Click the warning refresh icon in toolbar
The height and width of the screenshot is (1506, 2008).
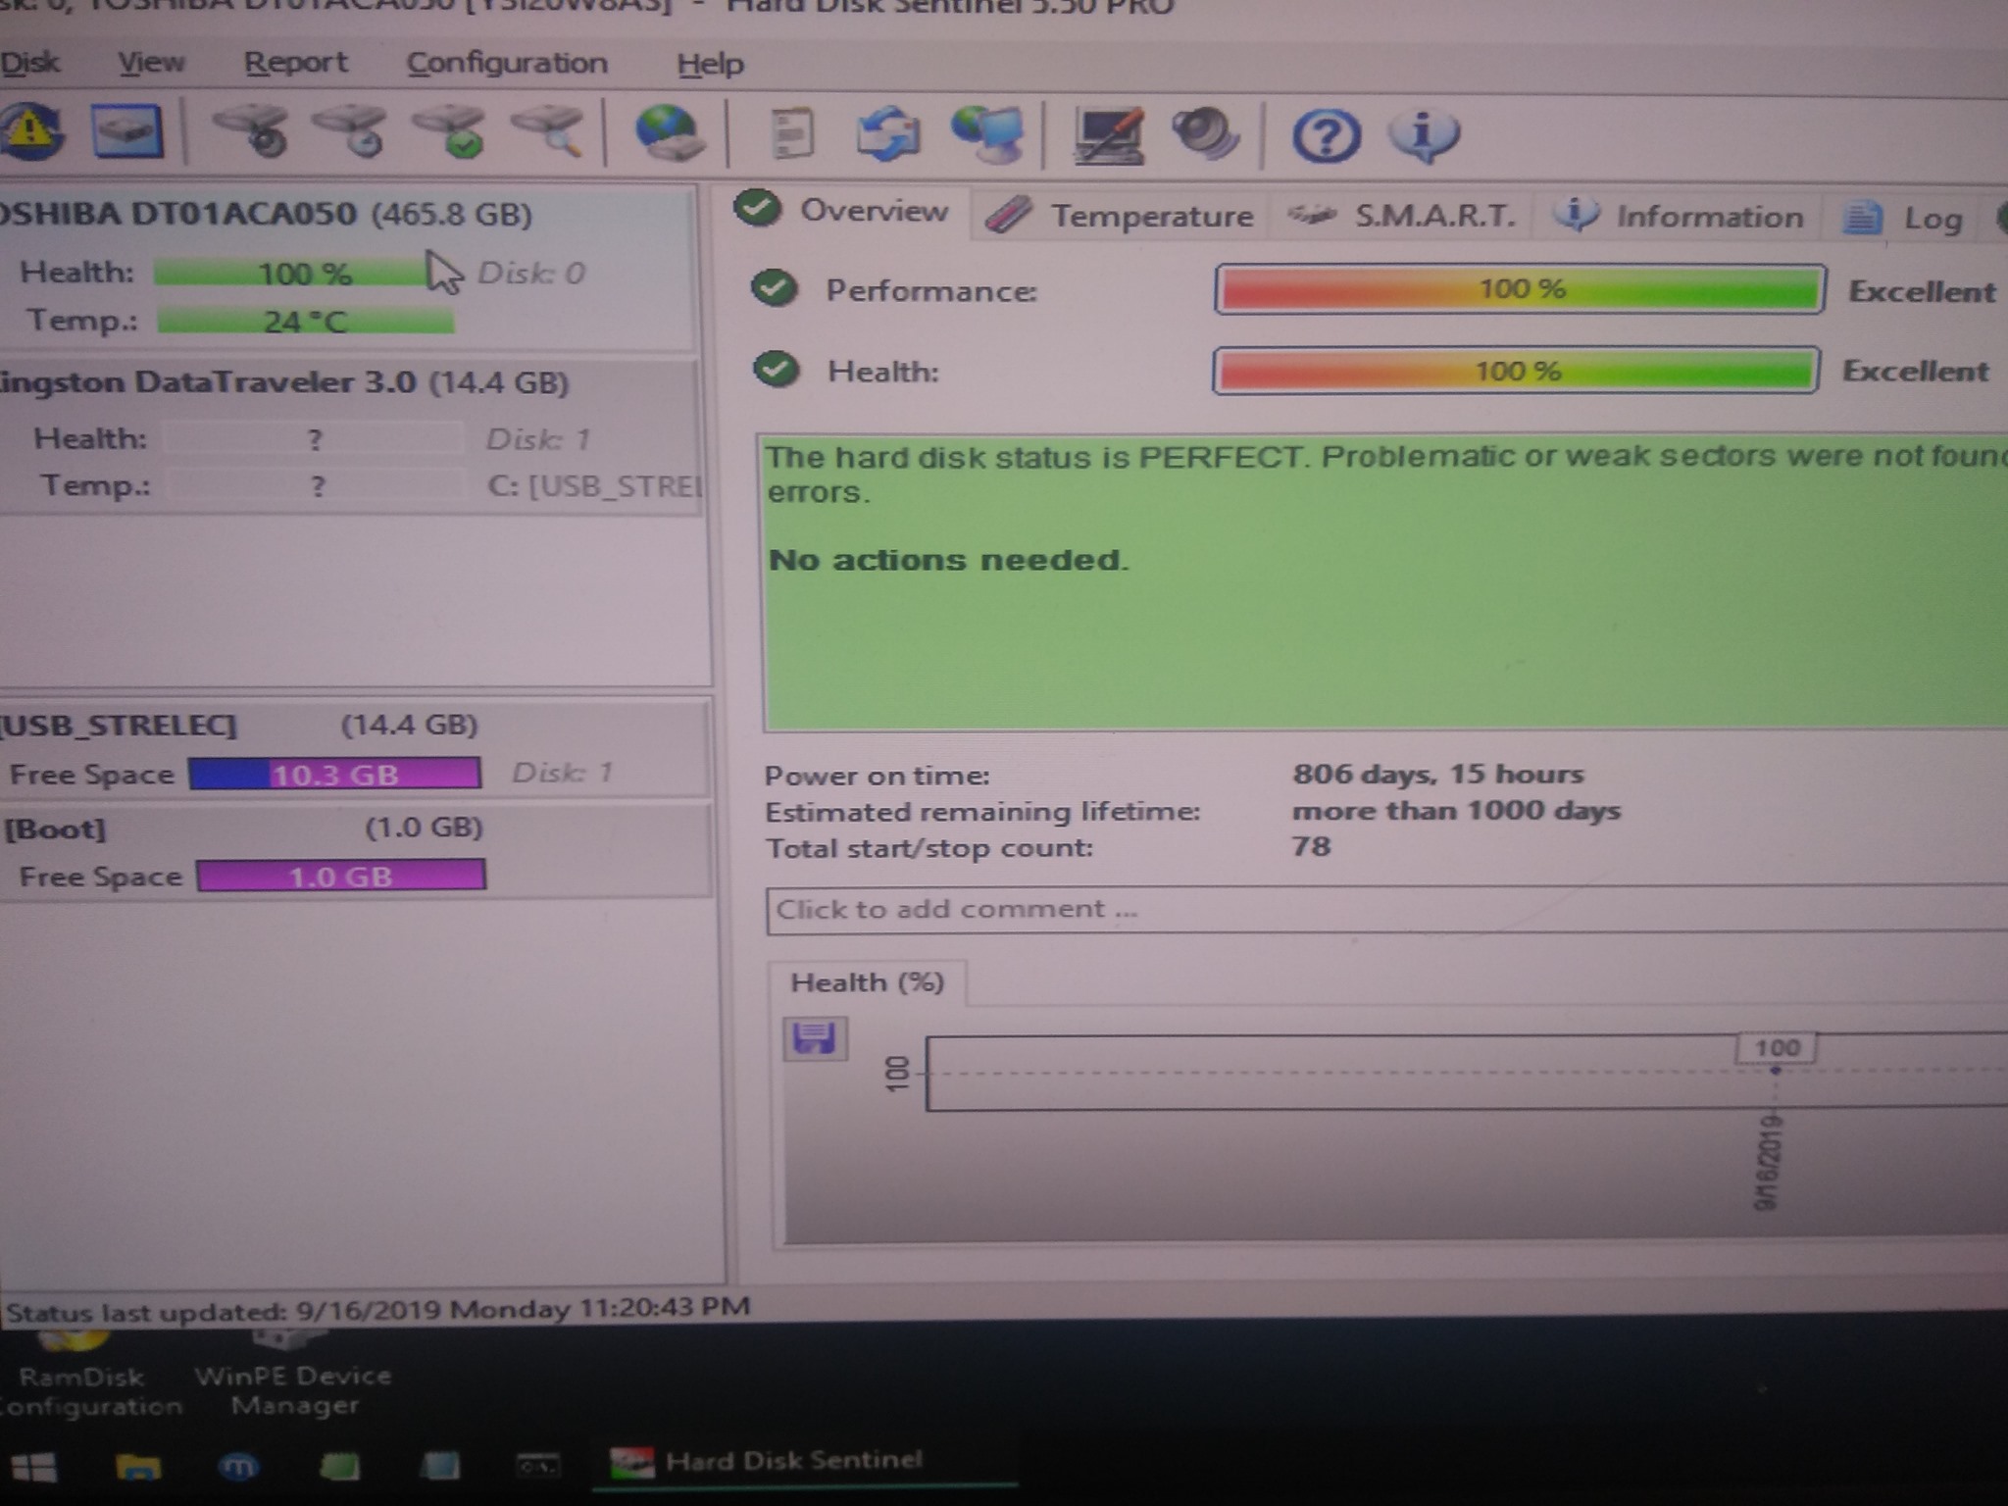tap(31, 131)
